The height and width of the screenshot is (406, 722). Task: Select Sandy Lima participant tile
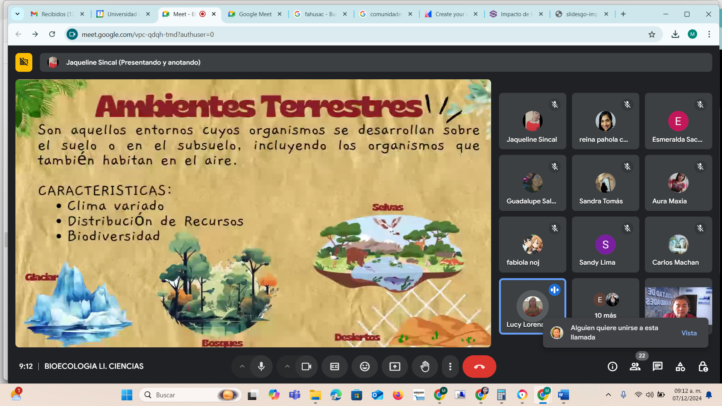tap(605, 244)
